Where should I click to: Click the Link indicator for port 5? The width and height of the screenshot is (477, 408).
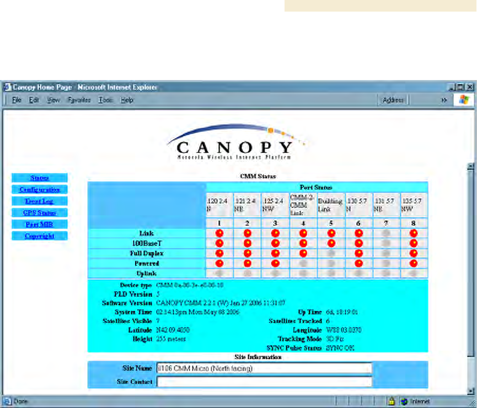331,233
